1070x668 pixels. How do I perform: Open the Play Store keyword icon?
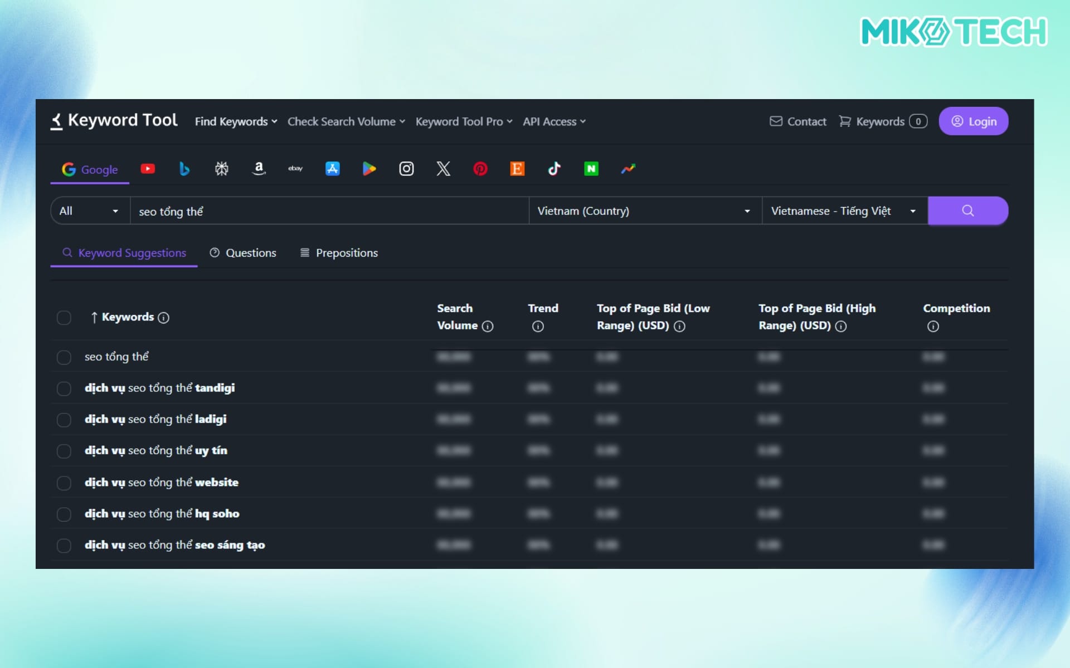(369, 169)
